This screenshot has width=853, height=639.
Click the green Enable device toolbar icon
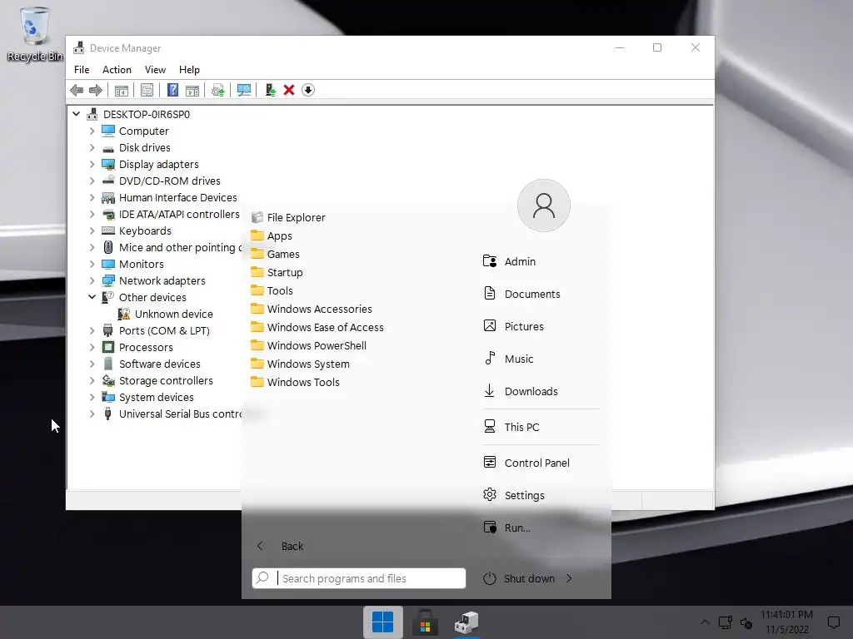(x=271, y=90)
